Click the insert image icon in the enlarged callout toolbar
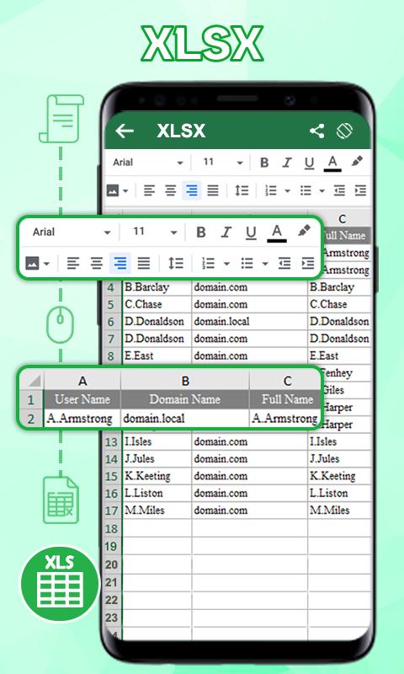 pos(32,263)
